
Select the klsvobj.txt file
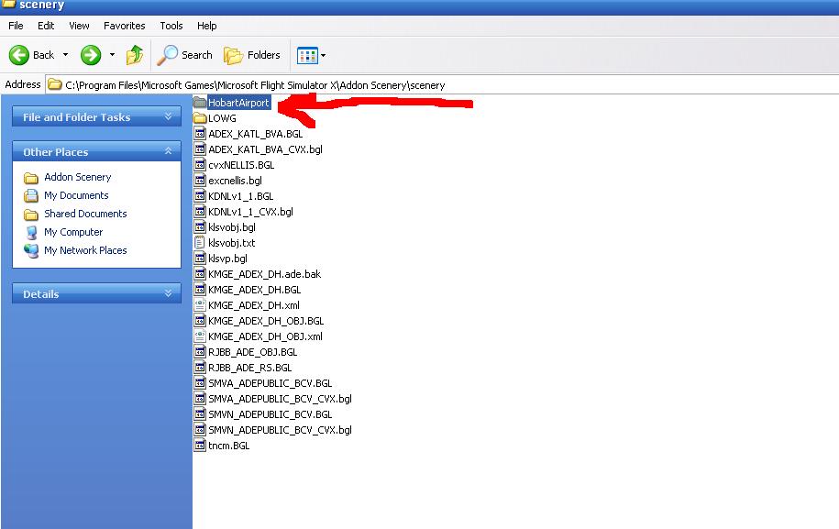pos(231,243)
